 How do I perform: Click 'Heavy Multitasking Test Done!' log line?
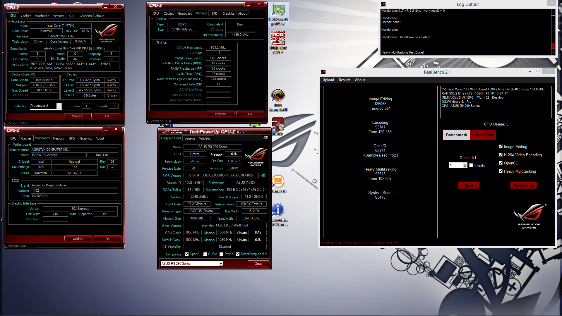pyautogui.click(x=402, y=52)
